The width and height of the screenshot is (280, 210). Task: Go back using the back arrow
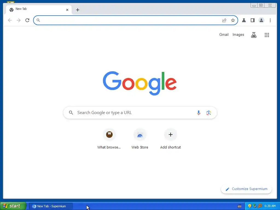tap(10, 20)
